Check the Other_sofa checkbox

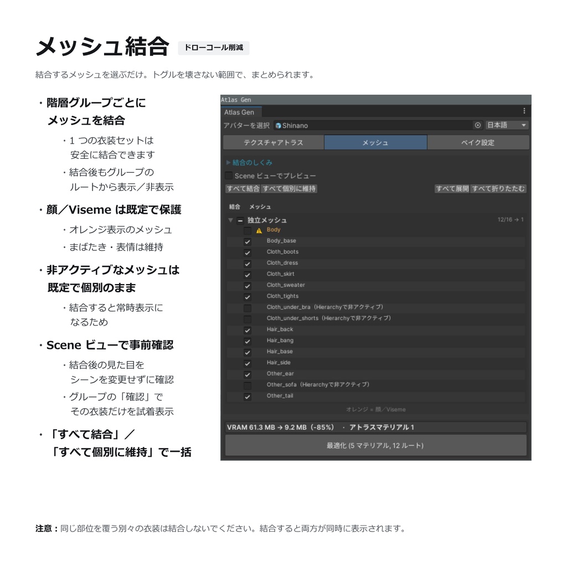pos(248,385)
